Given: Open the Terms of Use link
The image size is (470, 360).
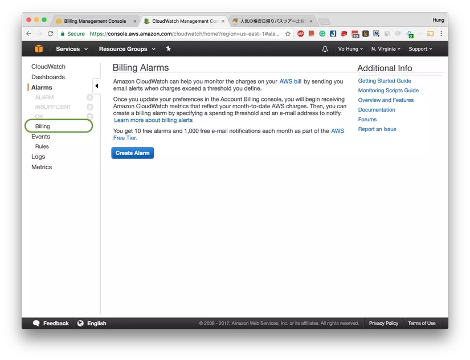Looking at the screenshot, I should pos(422,323).
